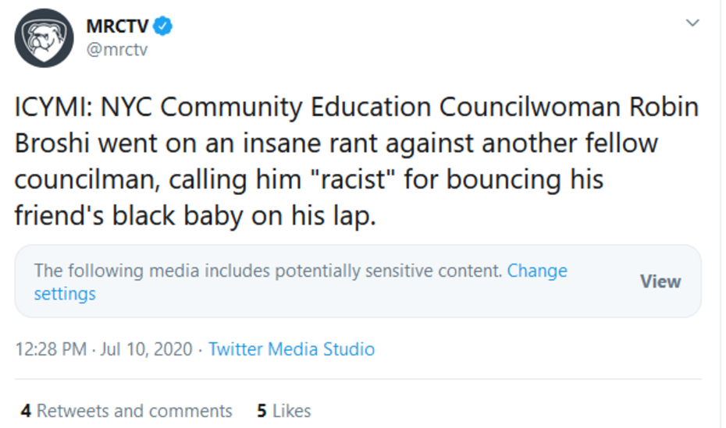Click the retweet count number 4
The image size is (726, 428).
(26, 411)
